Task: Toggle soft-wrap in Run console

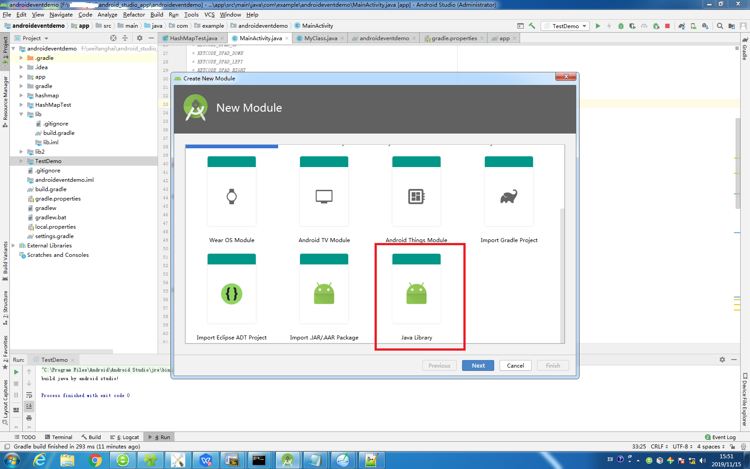Action: [x=29, y=395]
